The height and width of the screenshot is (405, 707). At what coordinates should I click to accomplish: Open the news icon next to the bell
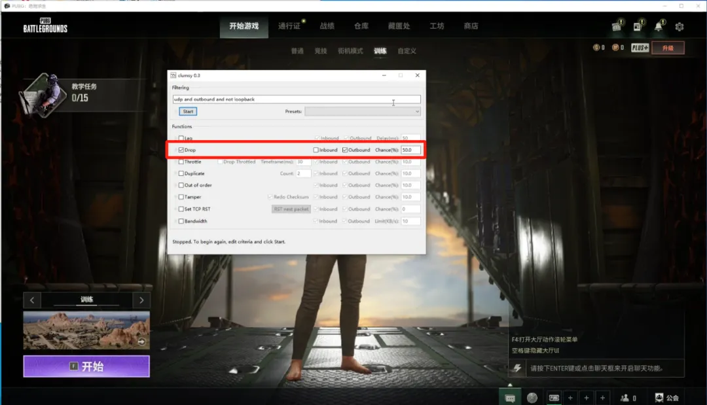point(638,27)
